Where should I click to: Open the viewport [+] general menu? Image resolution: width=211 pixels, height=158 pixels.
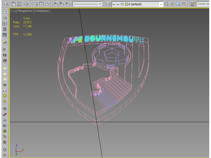point(13,11)
